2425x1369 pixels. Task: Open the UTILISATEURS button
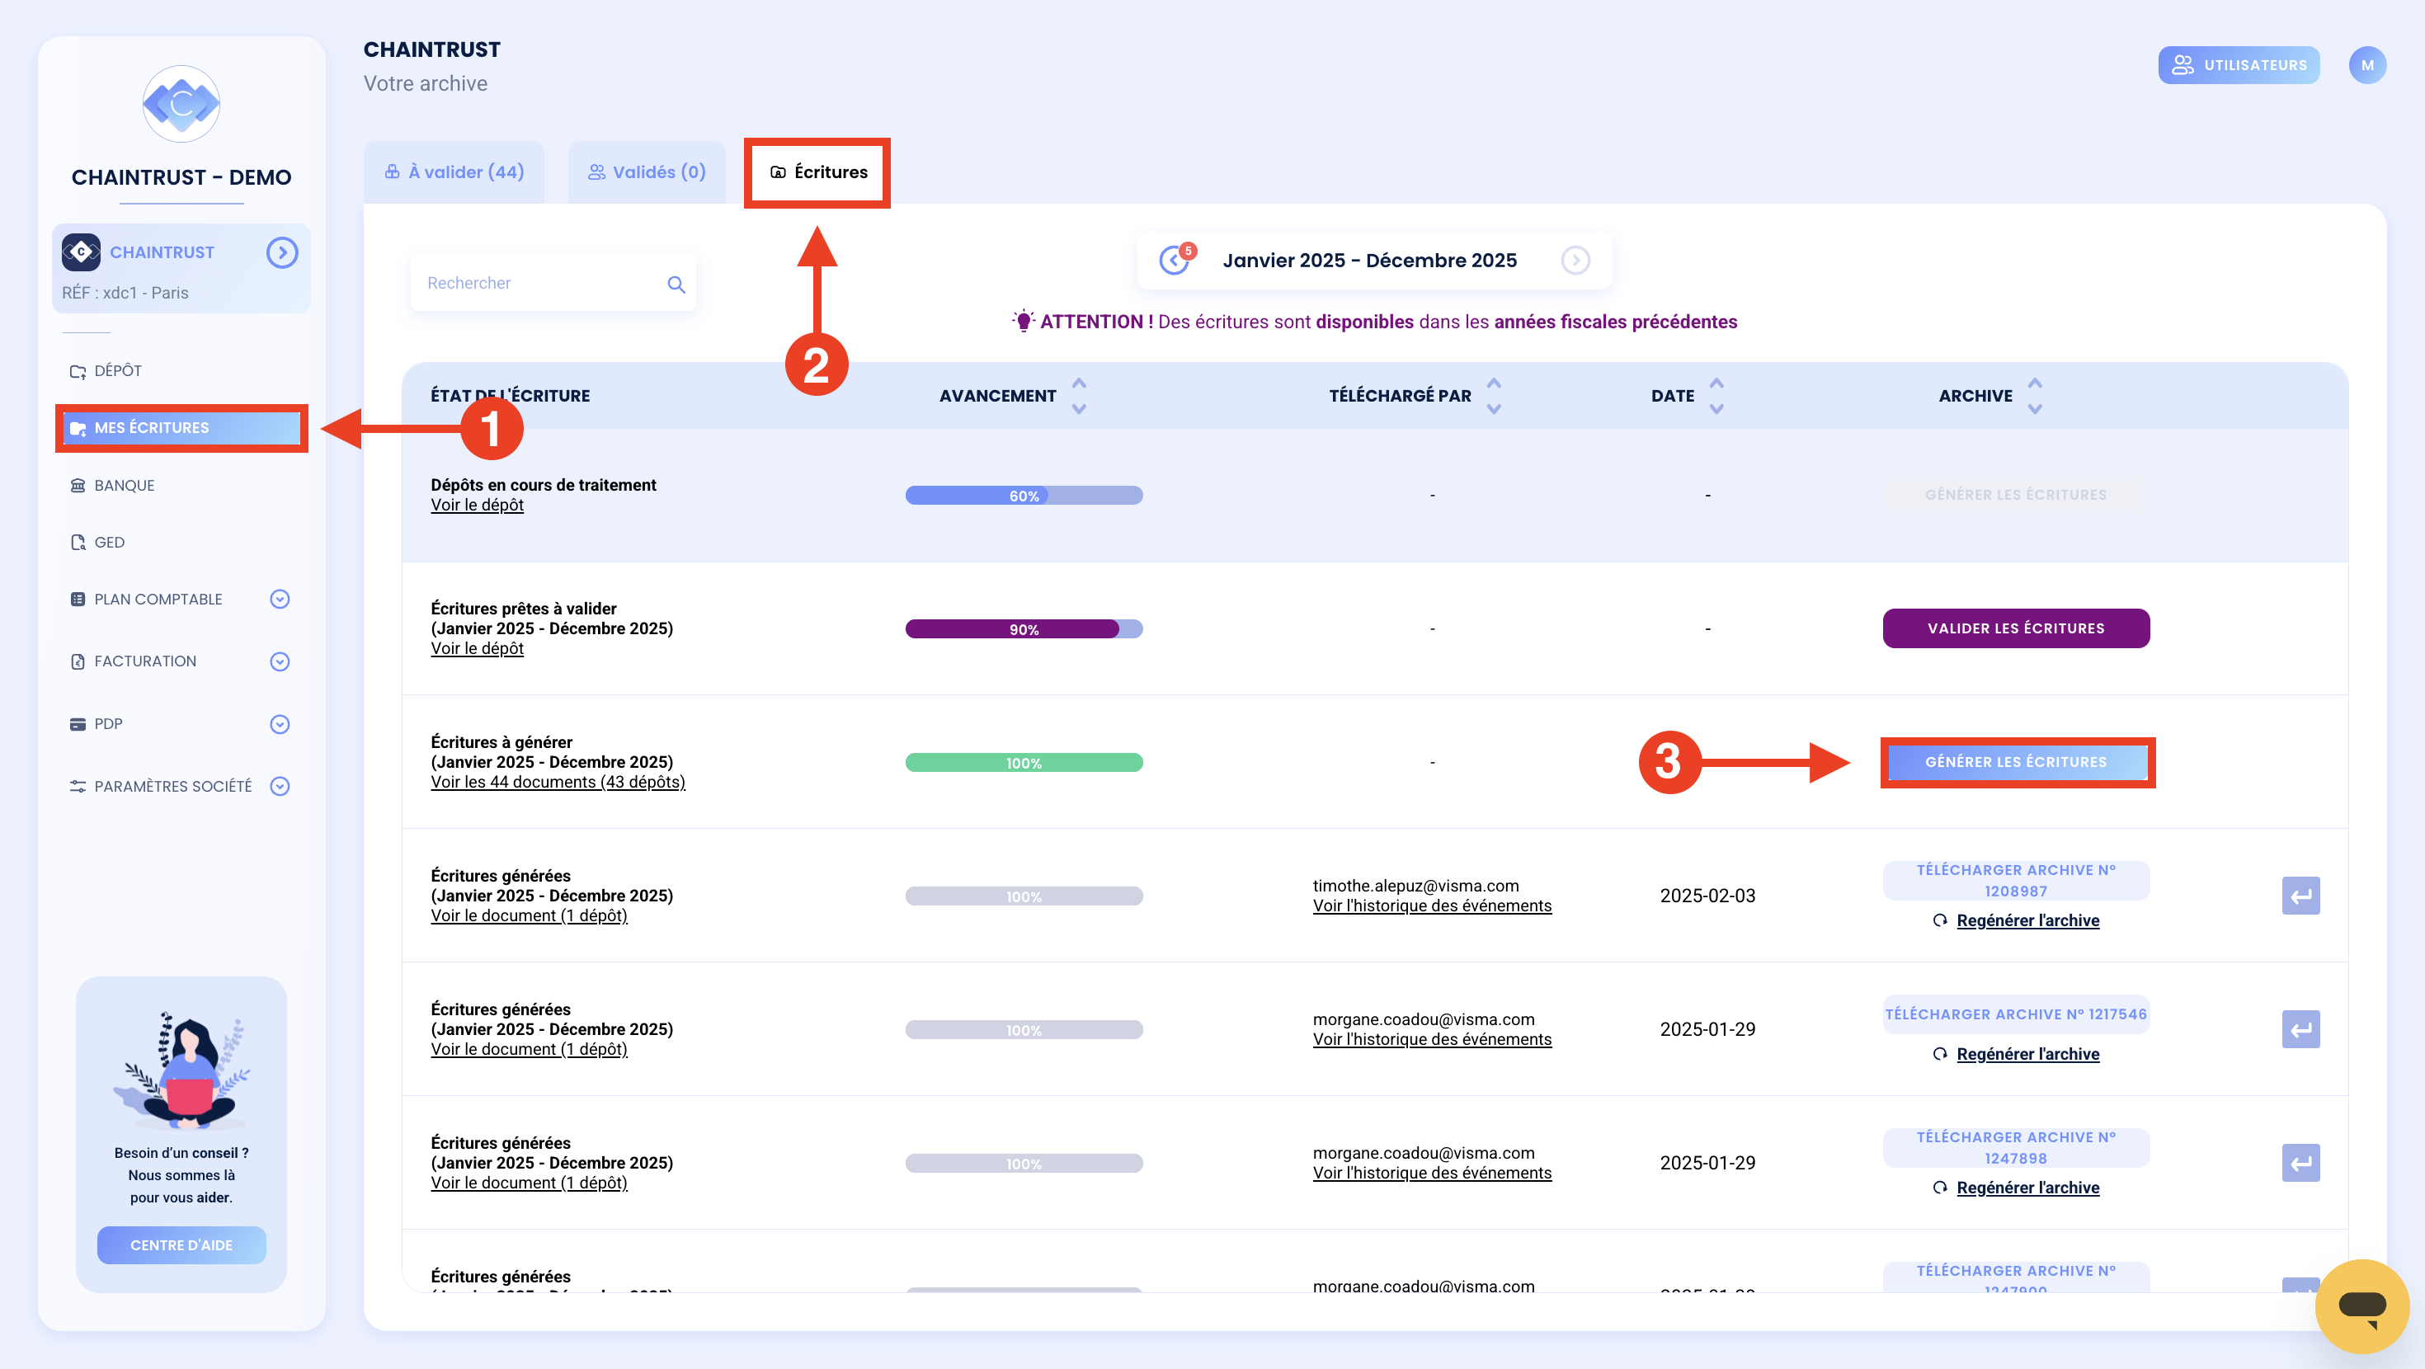[x=2239, y=65]
